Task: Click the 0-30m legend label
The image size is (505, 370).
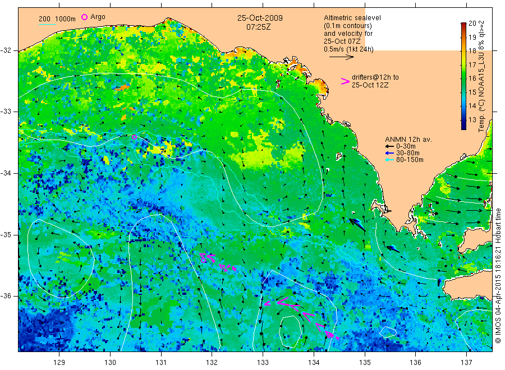Action: click(406, 146)
